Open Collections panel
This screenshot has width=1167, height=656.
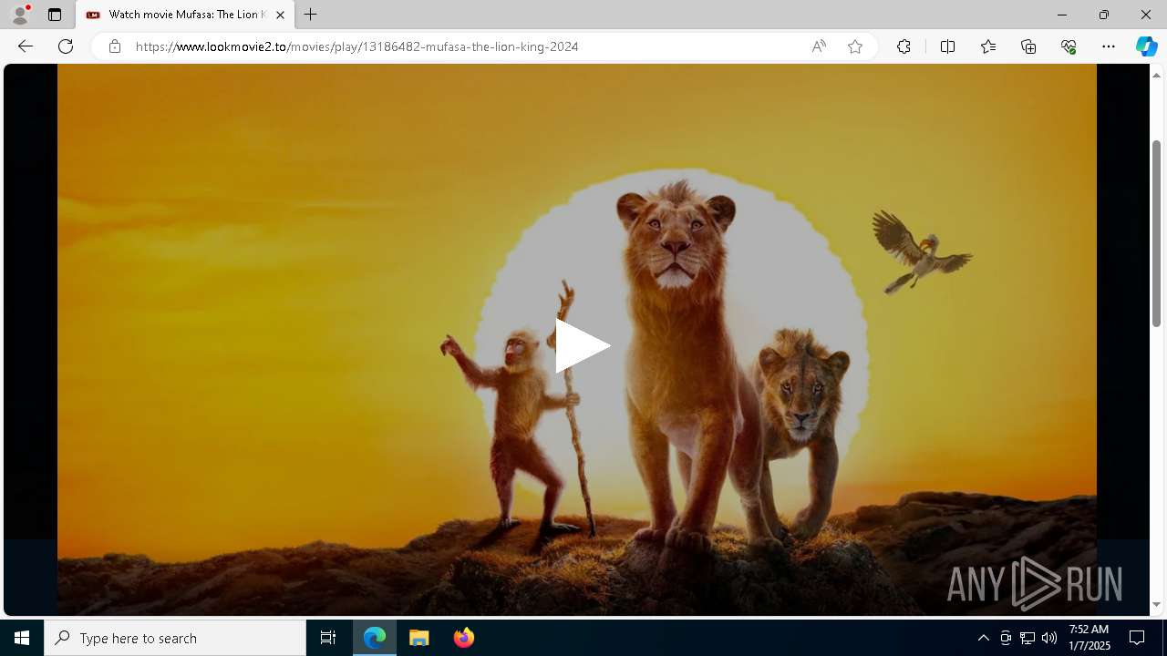coord(1028,46)
